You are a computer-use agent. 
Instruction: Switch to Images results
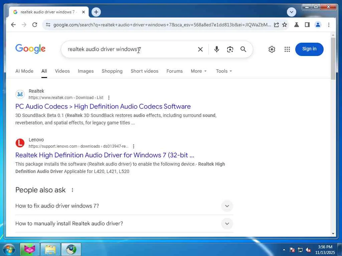85,71
